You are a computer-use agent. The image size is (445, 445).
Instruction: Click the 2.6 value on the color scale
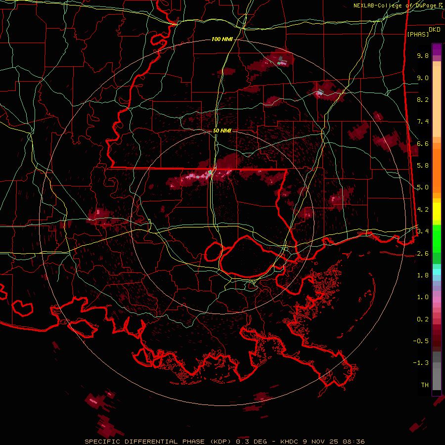423,254
